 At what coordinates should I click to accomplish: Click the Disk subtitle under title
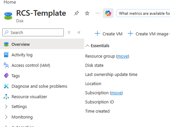[x=20, y=21]
